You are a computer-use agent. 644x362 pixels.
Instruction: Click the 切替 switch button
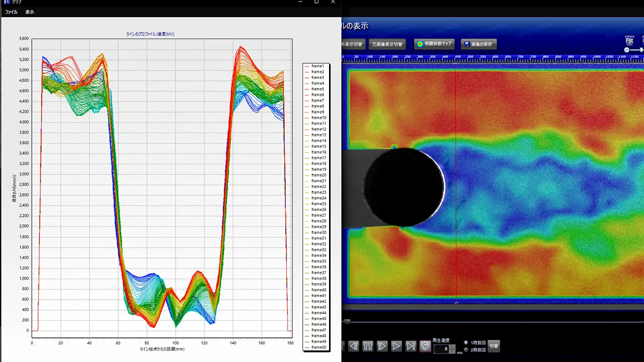pyautogui.click(x=494, y=346)
